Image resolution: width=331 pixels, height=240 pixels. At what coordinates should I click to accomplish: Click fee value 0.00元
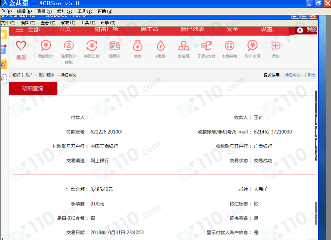pyautogui.click(x=97, y=204)
